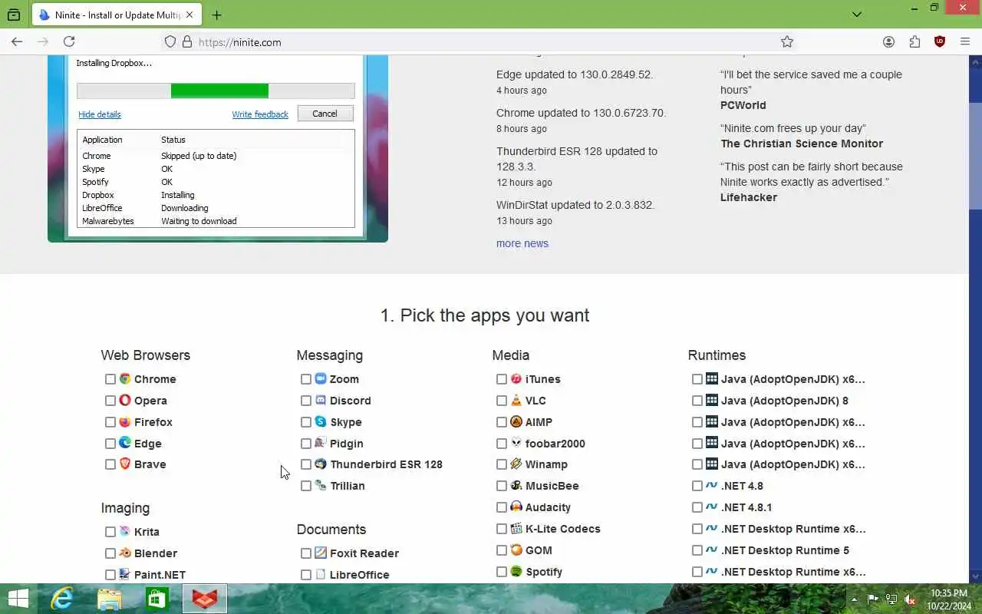This screenshot has height=614, width=982.
Task: Click the Discord app icon
Action: tap(321, 401)
